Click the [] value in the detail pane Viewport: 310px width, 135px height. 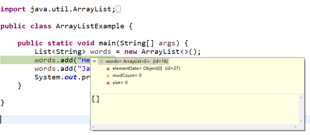click(x=95, y=99)
